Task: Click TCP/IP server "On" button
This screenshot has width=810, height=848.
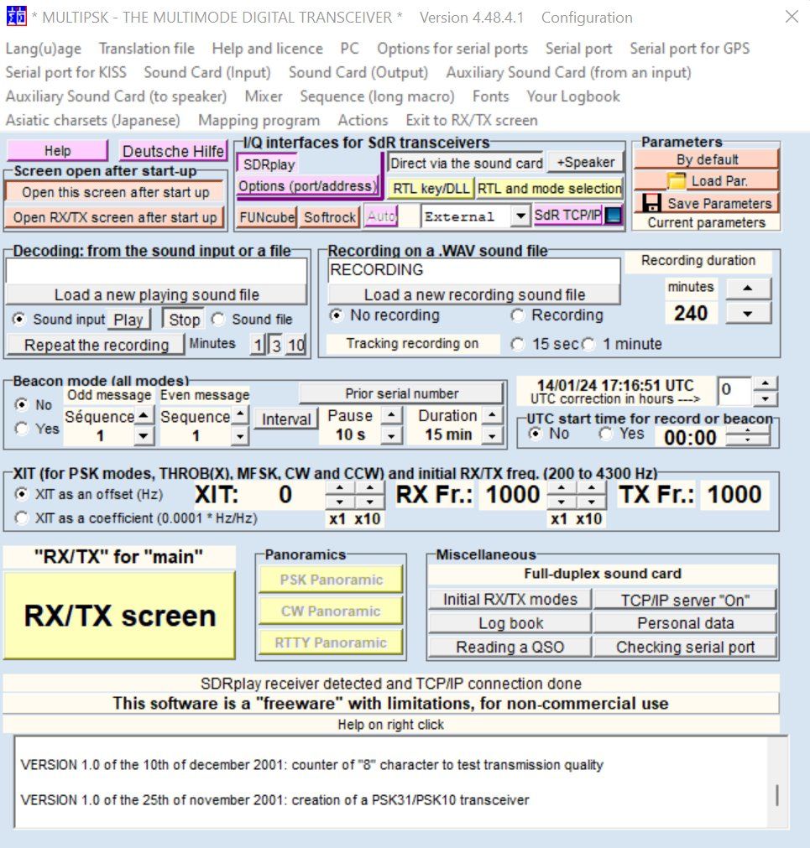Action: pos(685,600)
